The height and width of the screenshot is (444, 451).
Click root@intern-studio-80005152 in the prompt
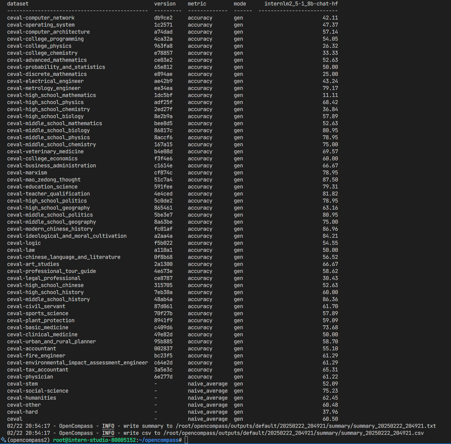tap(94, 440)
